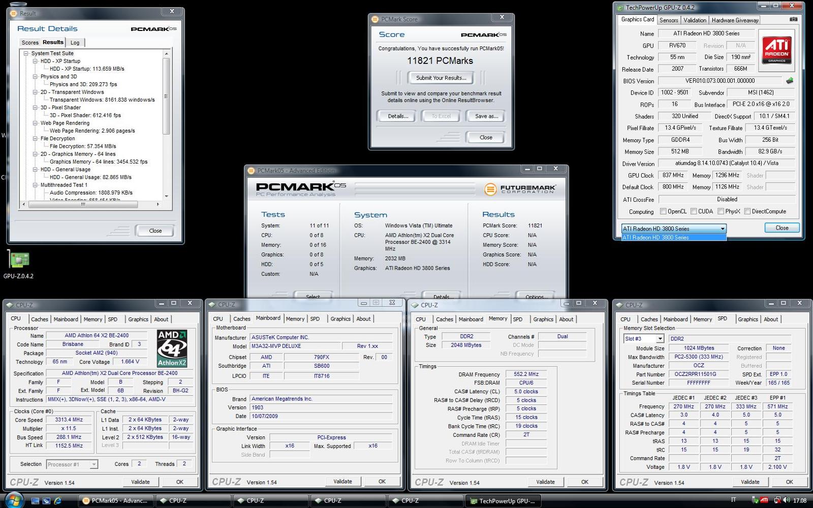This screenshot has height=508, width=813.
Task: Collapse the Web Page Rendering tree node
Action: coord(36,123)
